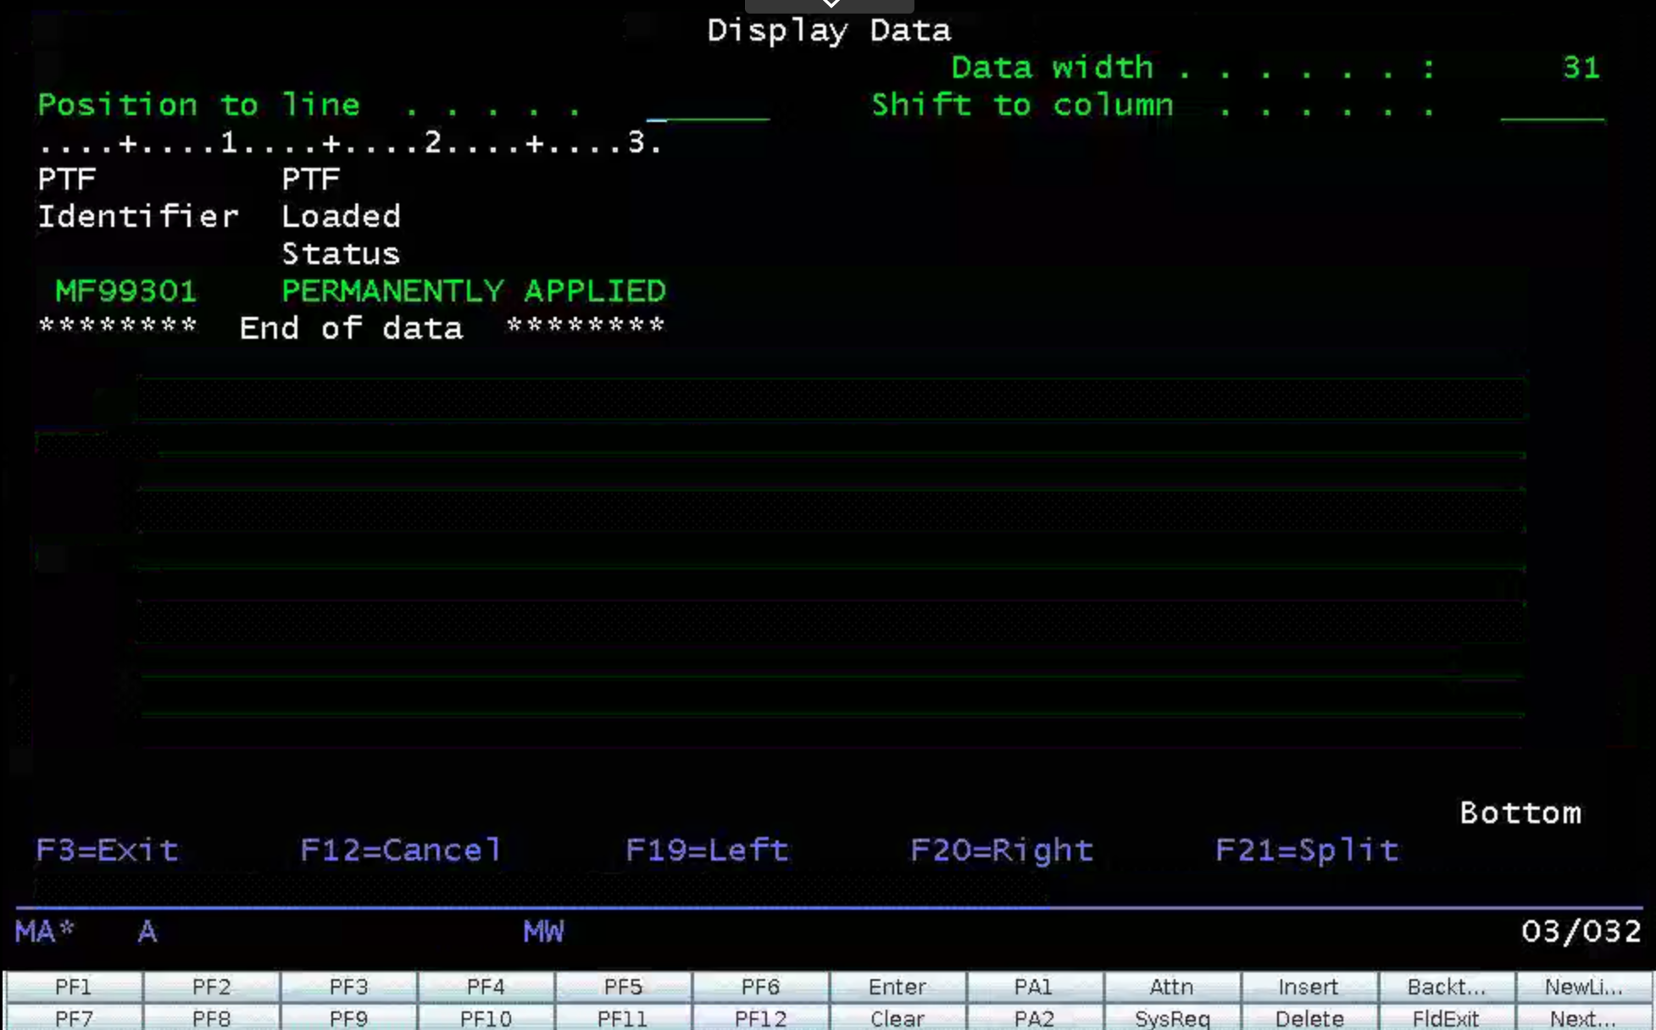Click the F12=Cancel function key text
This screenshot has height=1030, width=1656.
click(x=401, y=850)
